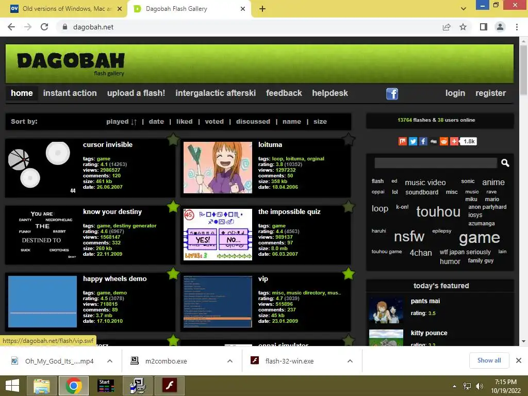Expand options for m2combo.exe download
This screenshot has width=528, height=396.
tap(230, 361)
